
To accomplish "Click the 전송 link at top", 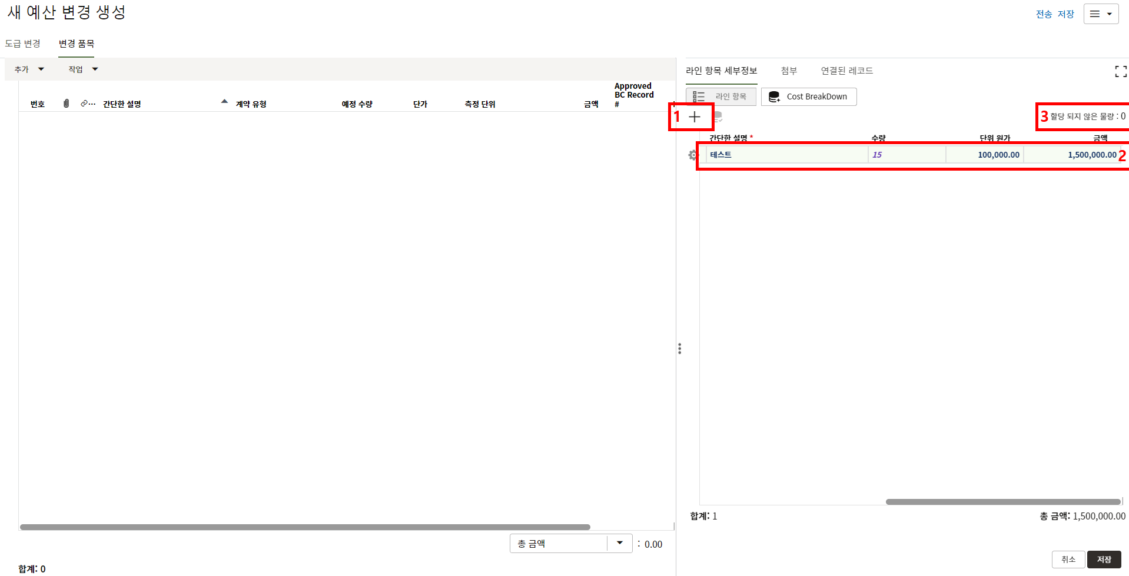I will (x=1044, y=14).
